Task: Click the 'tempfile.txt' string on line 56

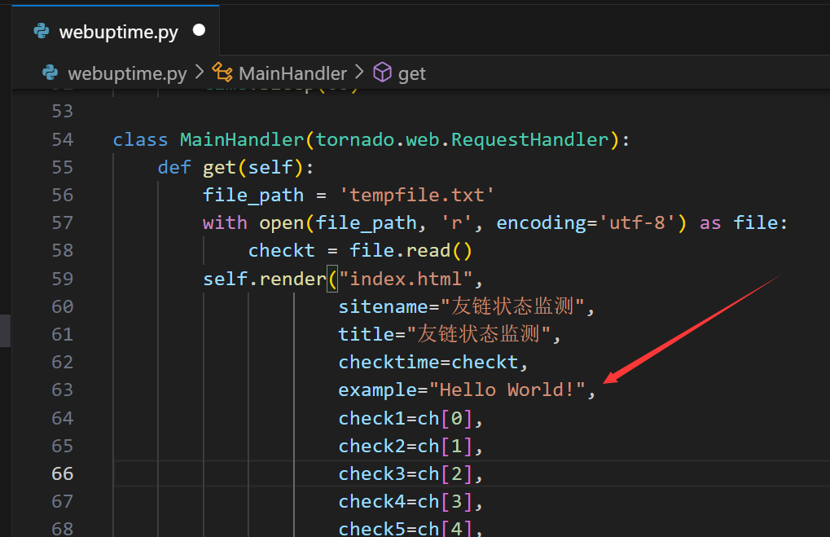Action: (x=416, y=195)
